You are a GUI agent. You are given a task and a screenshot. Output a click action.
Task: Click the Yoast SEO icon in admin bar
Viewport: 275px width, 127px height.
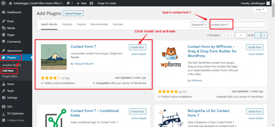point(92,3)
